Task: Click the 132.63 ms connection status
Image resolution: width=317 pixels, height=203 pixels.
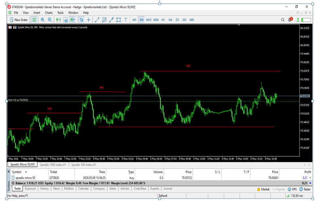Action: click(x=295, y=196)
